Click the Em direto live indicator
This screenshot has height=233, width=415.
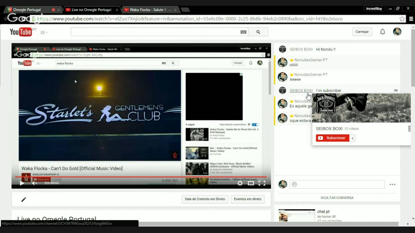52,183
